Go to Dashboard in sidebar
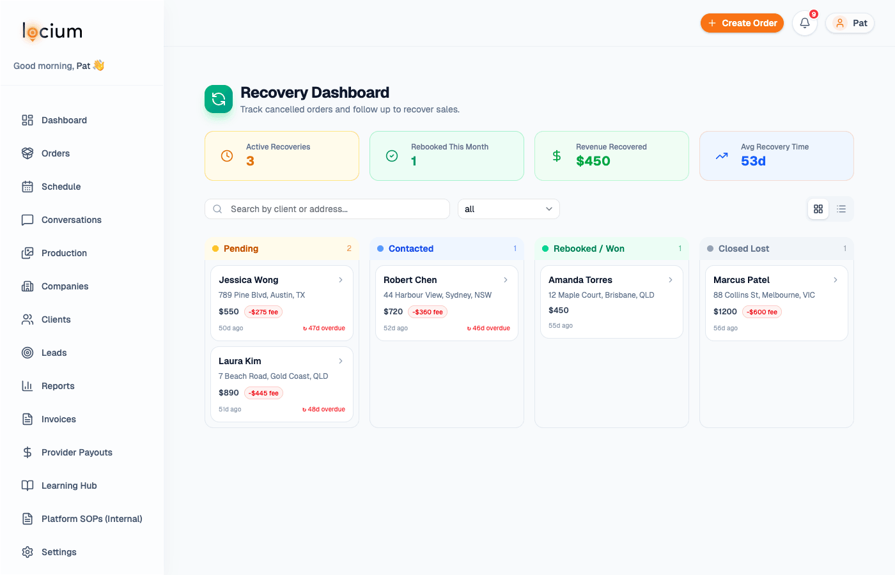Screen dimensions: 895x575 (x=82, y=120)
